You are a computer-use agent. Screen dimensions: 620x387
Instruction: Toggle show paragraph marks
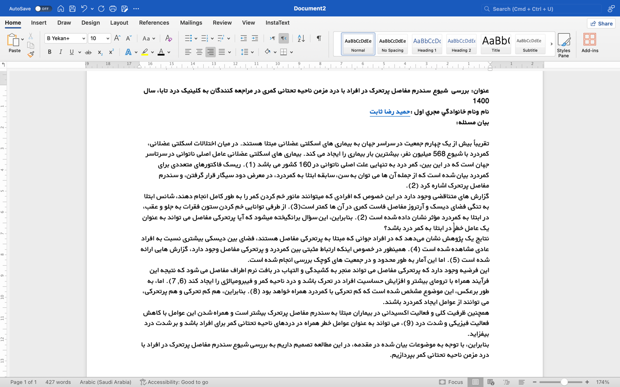(319, 39)
